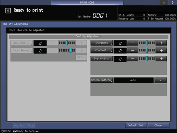The image size is (177, 133).
Task: Select the PRINT MODE tab
Action: tap(87, 2)
